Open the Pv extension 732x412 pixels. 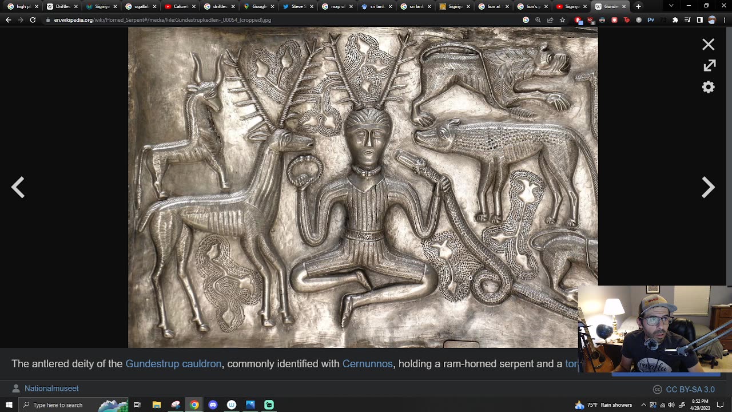(651, 20)
